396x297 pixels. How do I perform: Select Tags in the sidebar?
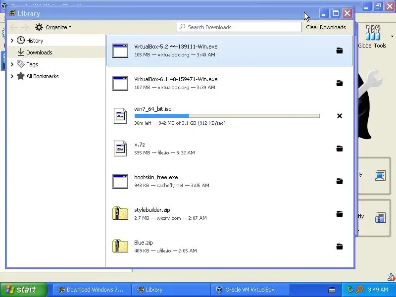coord(56,64)
